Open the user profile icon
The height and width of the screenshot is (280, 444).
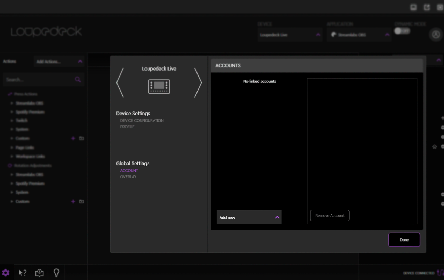436,35
